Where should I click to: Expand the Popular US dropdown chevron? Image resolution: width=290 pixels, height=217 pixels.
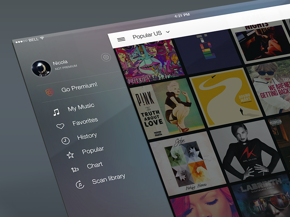point(167,32)
